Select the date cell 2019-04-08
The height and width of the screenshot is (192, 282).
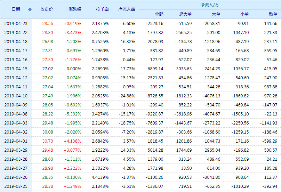click(16, 114)
